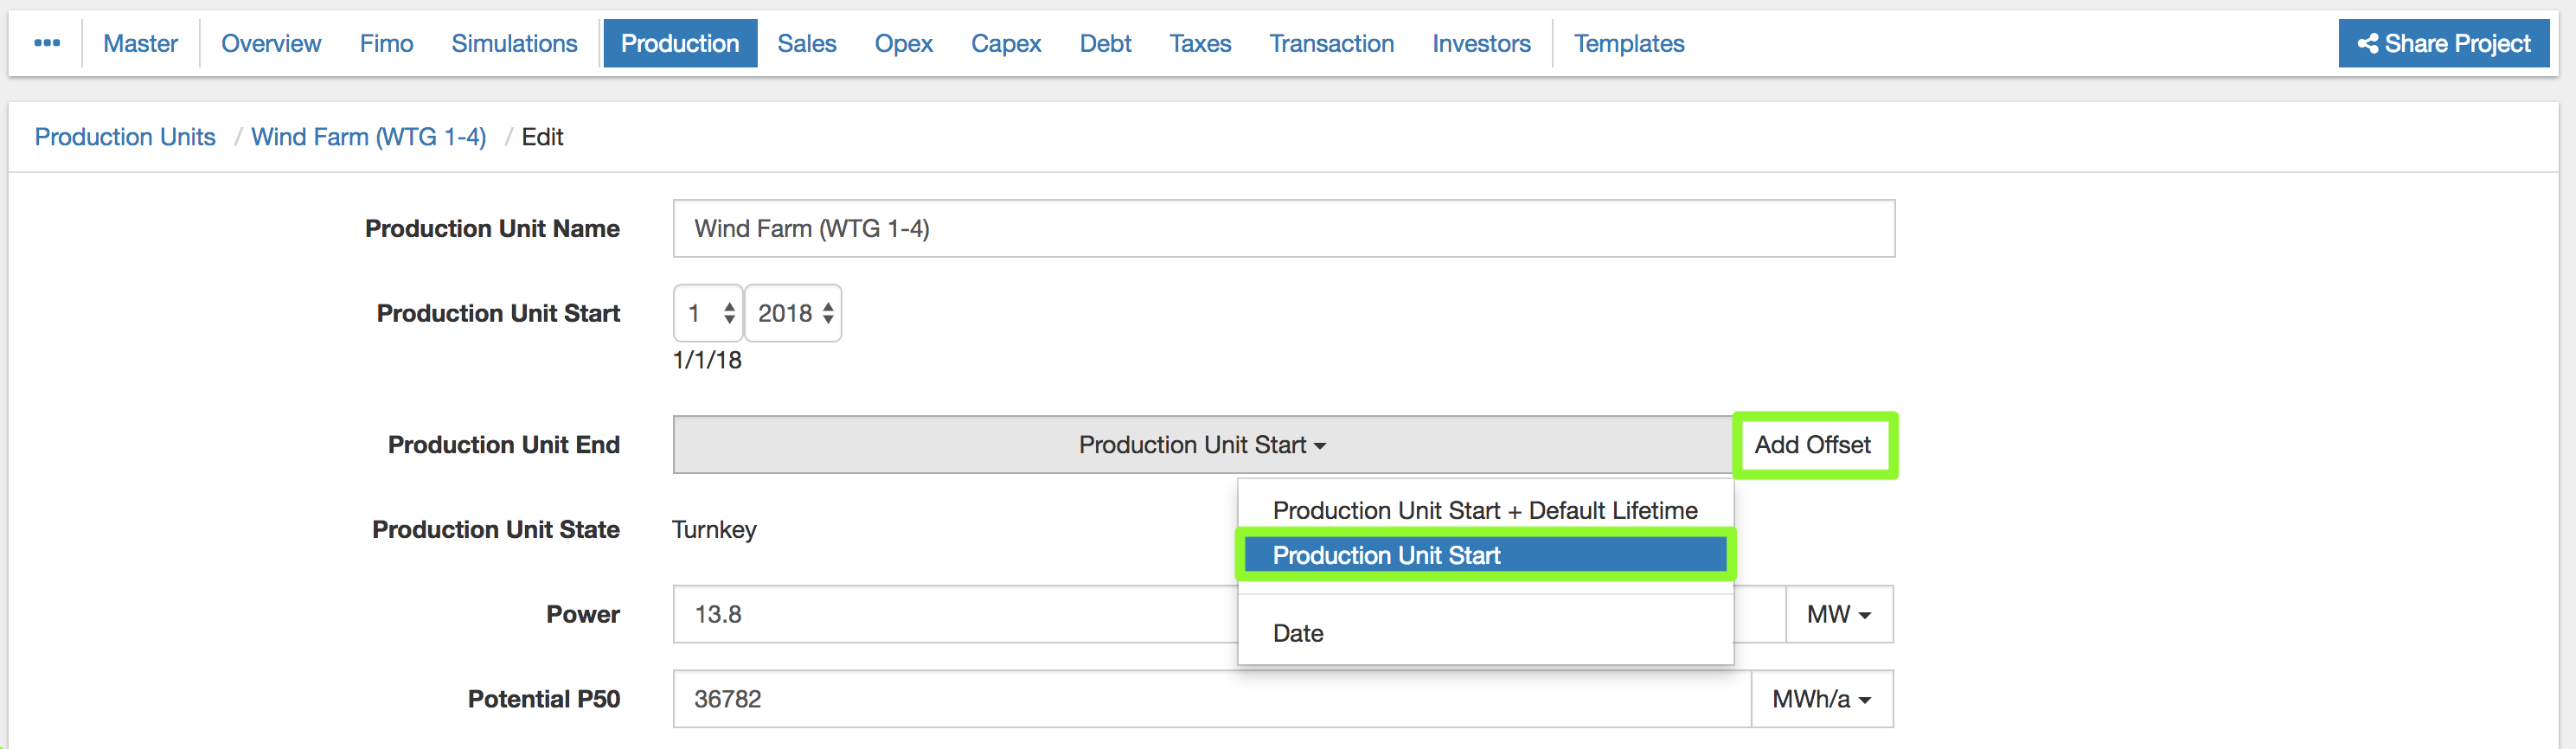Open the Templates tab
The width and height of the screenshot is (2576, 749).
(x=1628, y=43)
